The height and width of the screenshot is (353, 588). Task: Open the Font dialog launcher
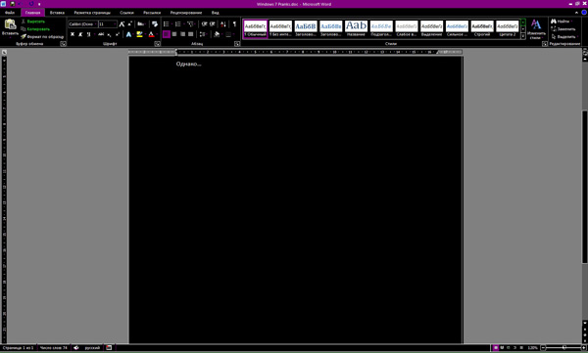pyautogui.click(x=158, y=44)
